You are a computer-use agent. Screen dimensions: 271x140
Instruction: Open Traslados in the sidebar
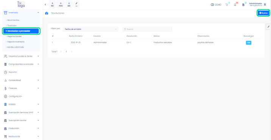click(12, 26)
